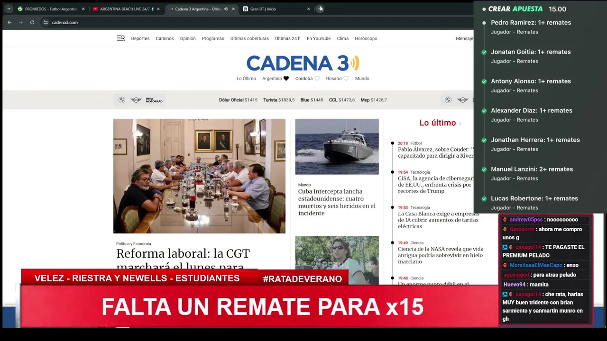The image size is (607, 341).
Task: Toggle the Argentina heart favorite
Action: (x=286, y=79)
